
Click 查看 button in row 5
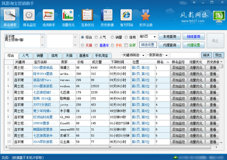click(x=213, y=92)
